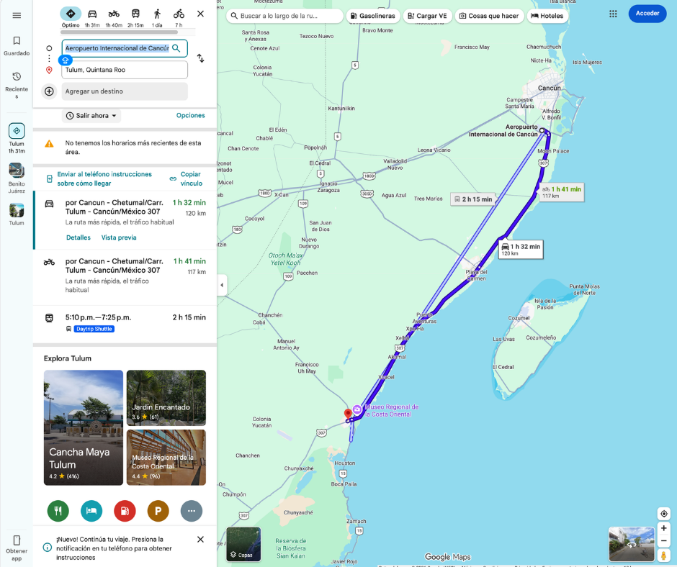Click the add destination plus icon
This screenshot has height=567, width=677.
49,91
